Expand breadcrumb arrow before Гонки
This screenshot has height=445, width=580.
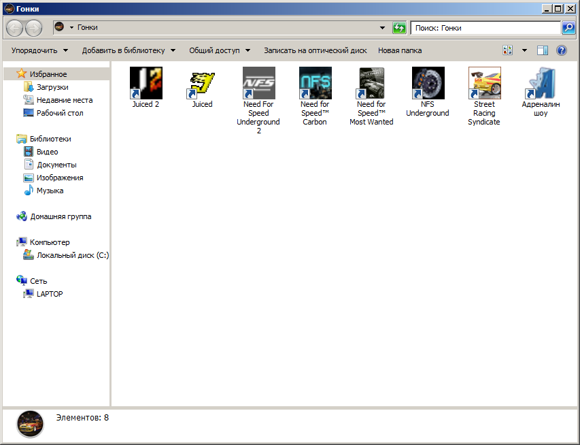(x=71, y=27)
